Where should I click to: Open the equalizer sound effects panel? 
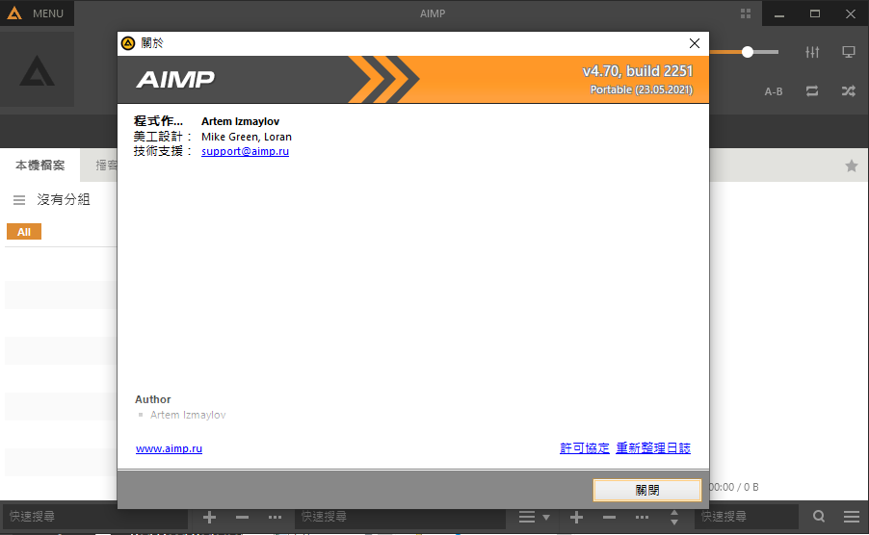812,52
